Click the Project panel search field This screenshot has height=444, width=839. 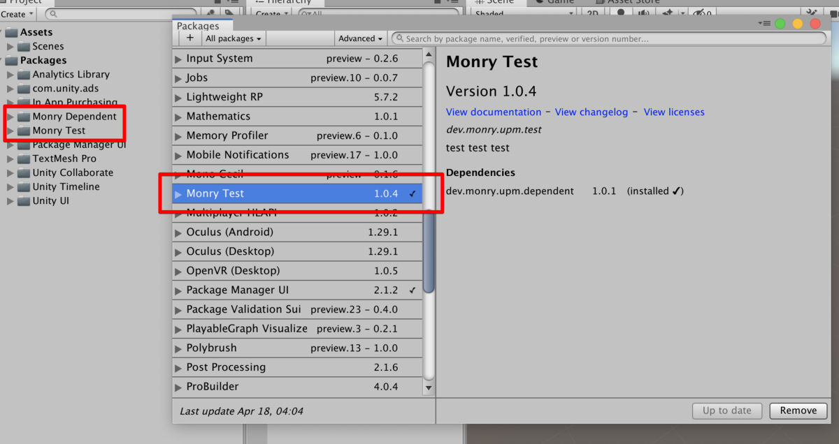pos(122,13)
